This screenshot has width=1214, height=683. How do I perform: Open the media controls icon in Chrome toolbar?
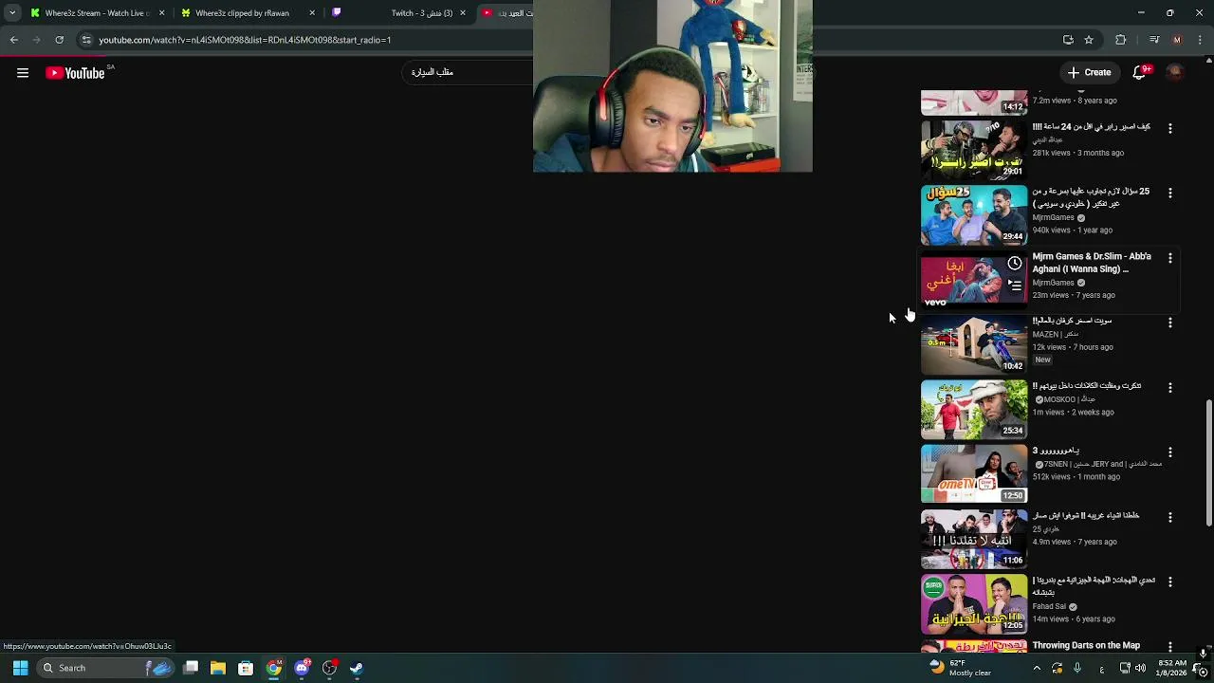click(1153, 40)
